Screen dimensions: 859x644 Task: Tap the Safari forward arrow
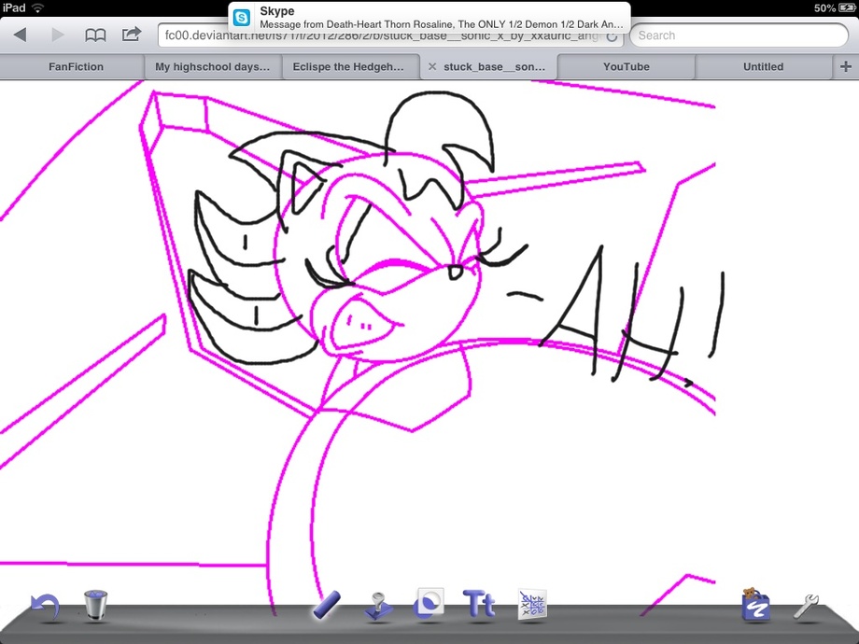pyautogui.click(x=58, y=35)
